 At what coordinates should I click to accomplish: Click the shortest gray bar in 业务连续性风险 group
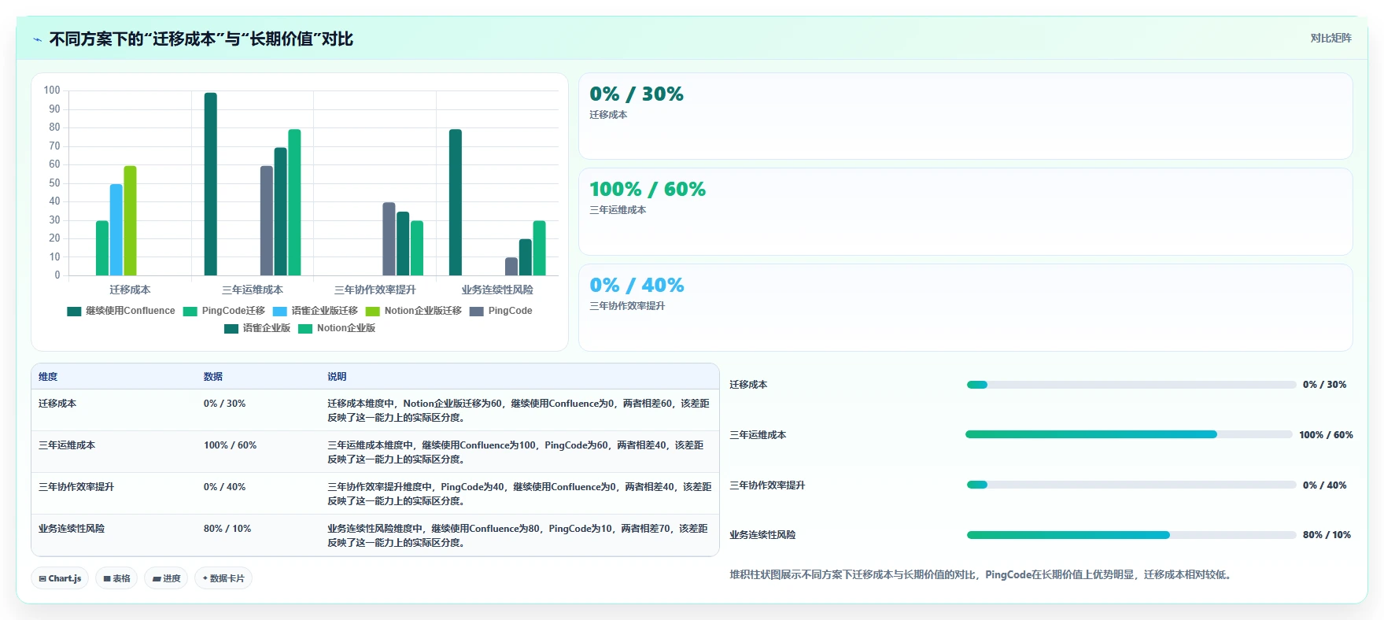coord(511,267)
